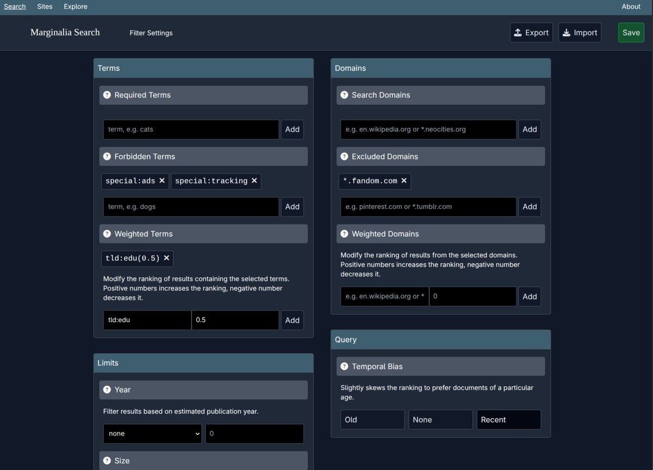
Task: Focus the forbidden term input field
Action: tap(191, 206)
